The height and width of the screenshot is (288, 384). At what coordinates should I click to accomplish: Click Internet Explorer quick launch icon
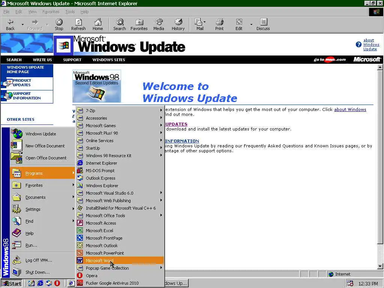pos(40,283)
